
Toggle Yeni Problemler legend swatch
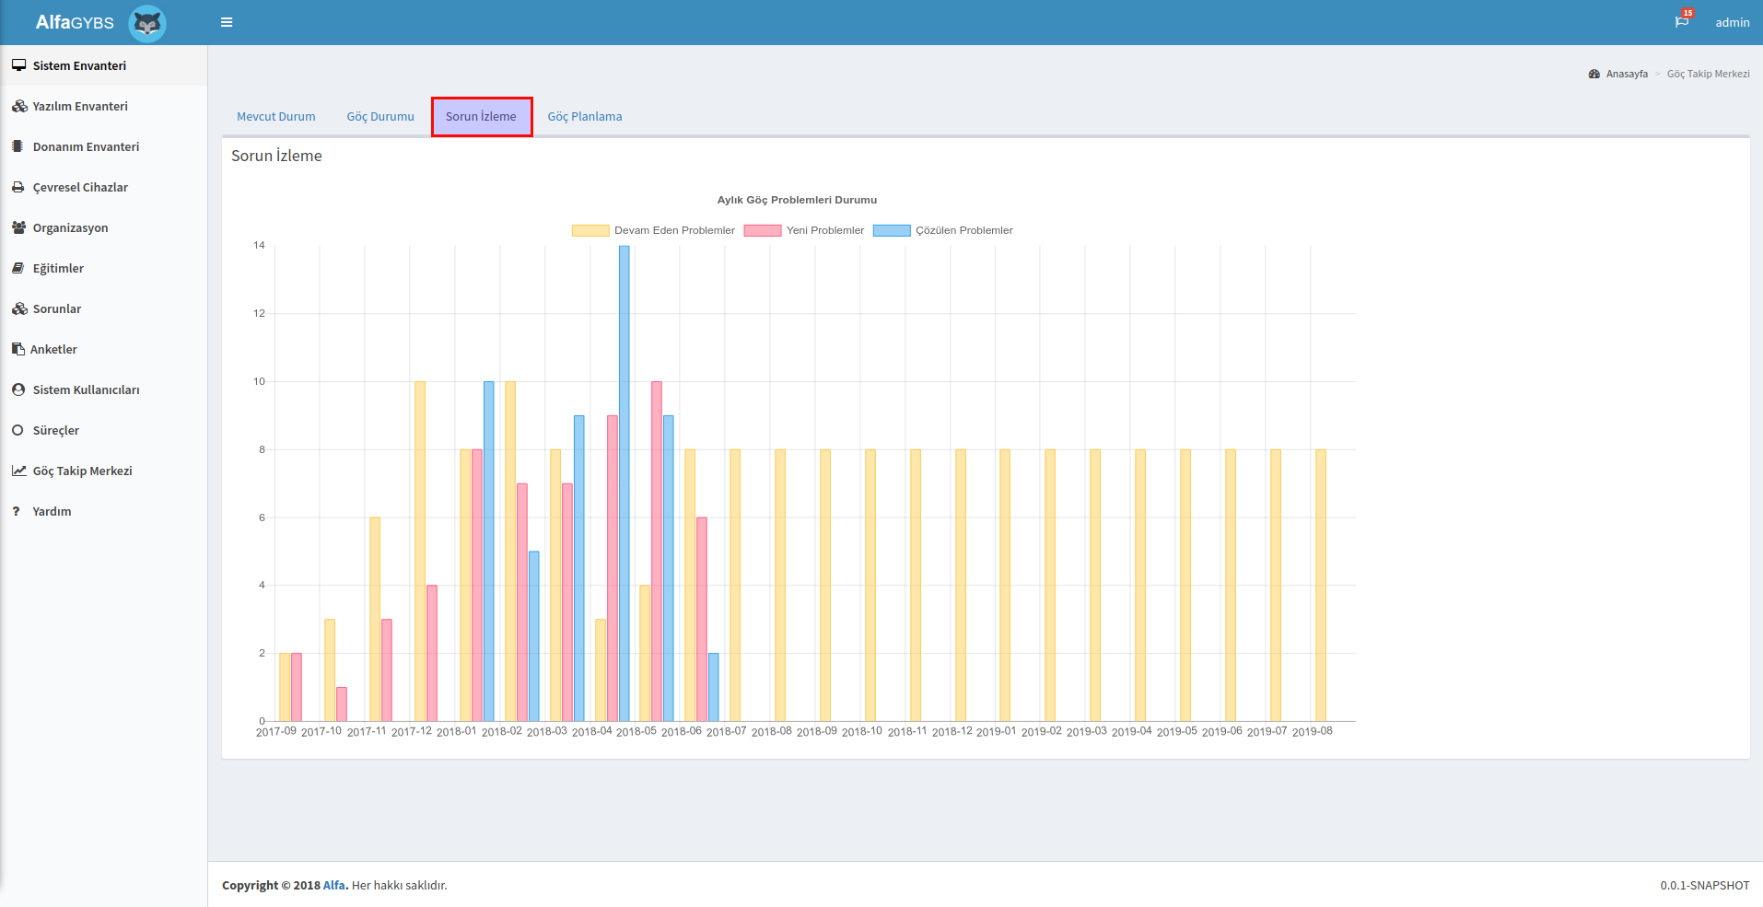click(x=763, y=230)
